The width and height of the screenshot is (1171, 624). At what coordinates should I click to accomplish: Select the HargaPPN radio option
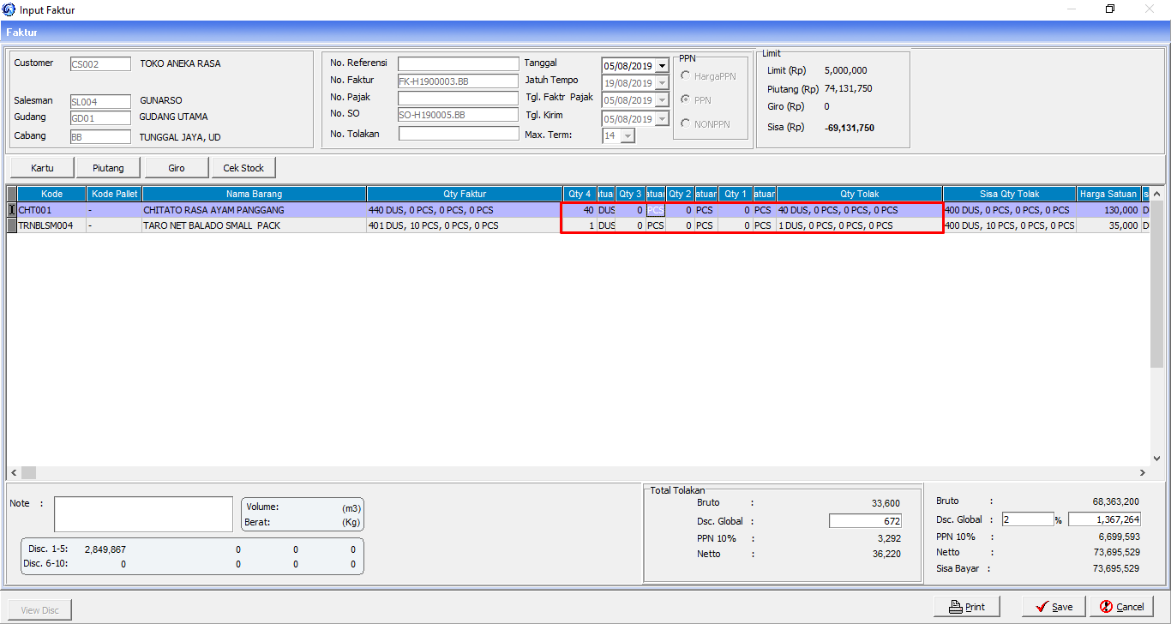[686, 76]
